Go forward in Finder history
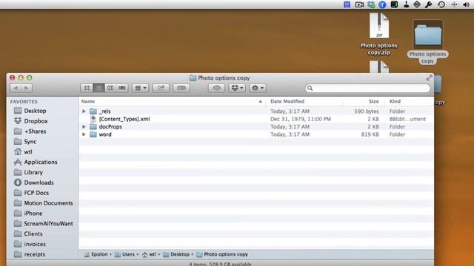The width and height of the screenshot is (474, 266). (27, 88)
